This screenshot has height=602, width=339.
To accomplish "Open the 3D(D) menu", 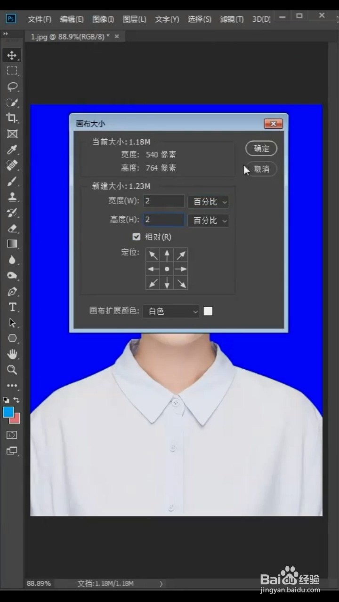I will (261, 19).
